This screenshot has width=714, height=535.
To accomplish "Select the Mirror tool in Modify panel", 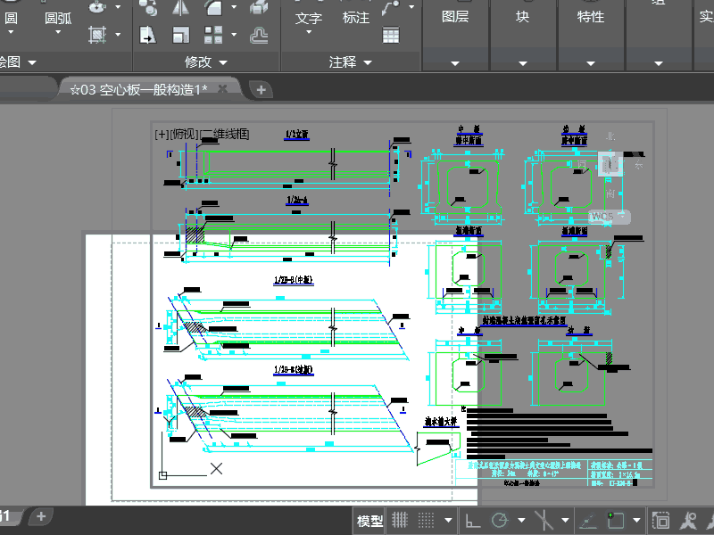I will (180, 8).
